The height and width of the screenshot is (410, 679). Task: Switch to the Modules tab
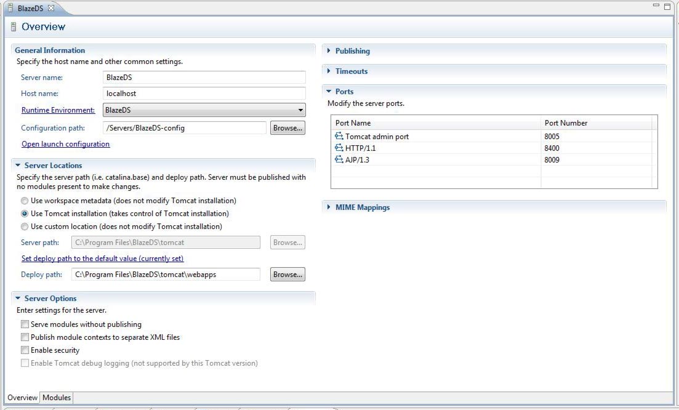[56, 398]
